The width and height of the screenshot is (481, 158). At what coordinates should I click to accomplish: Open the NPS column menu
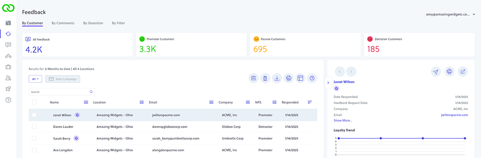(274, 102)
